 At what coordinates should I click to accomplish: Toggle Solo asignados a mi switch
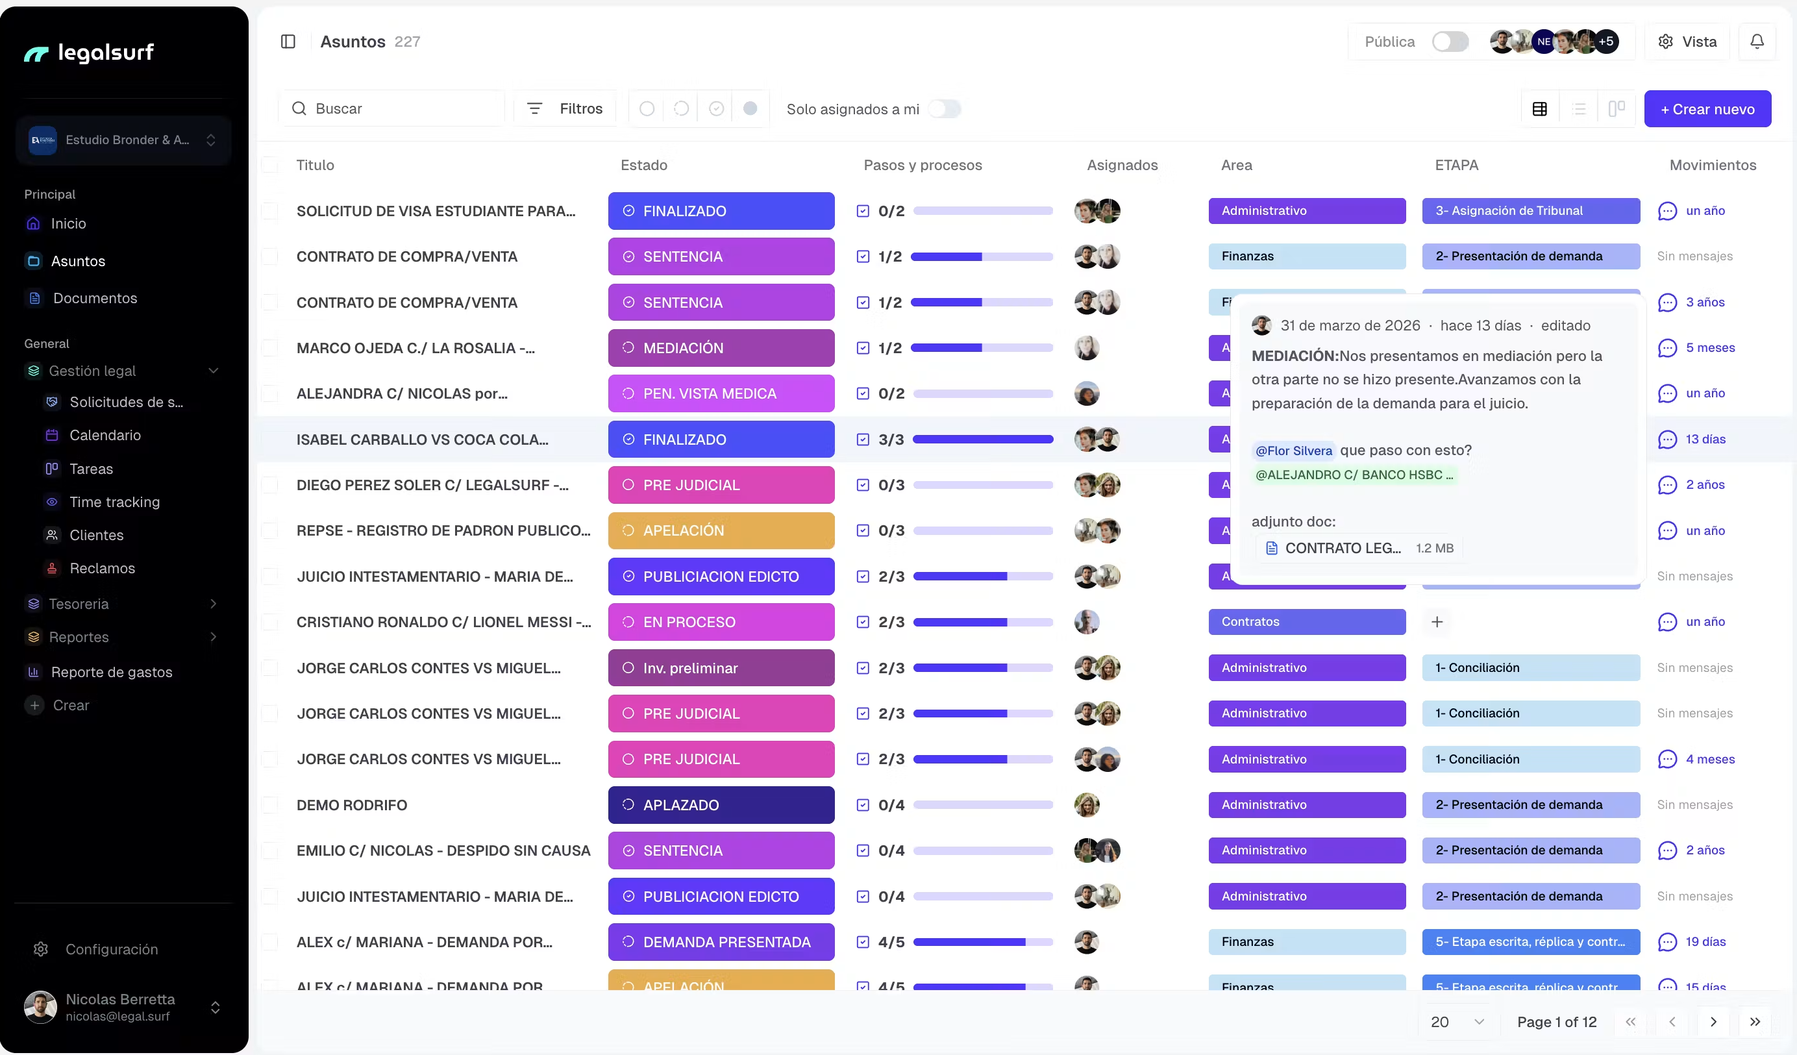(x=944, y=108)
